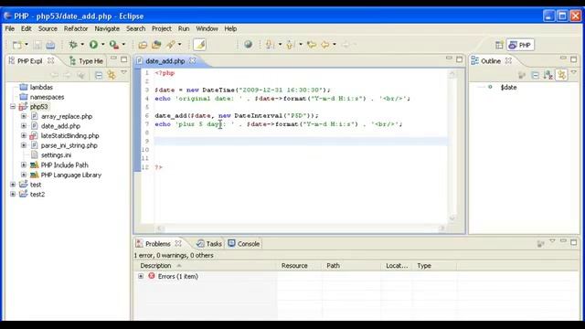
Task: Open the Navigate menu
Action: [x=107, y=28]
